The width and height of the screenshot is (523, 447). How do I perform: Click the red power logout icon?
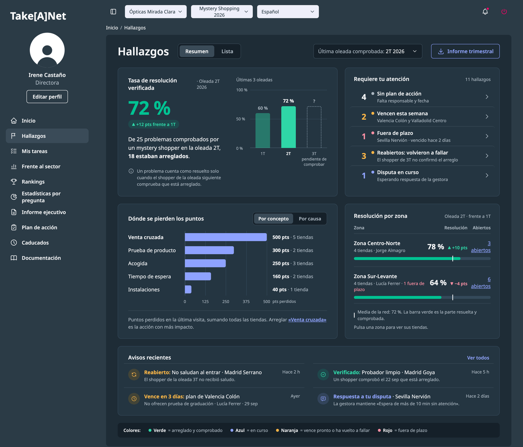tap(504, 12)
